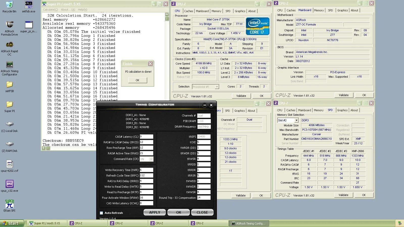Viewport: 404px width, 227px height.
Task: Click the CPU-Z SPD window title icon
Action: pyautogui.click(x=276, y=103)
